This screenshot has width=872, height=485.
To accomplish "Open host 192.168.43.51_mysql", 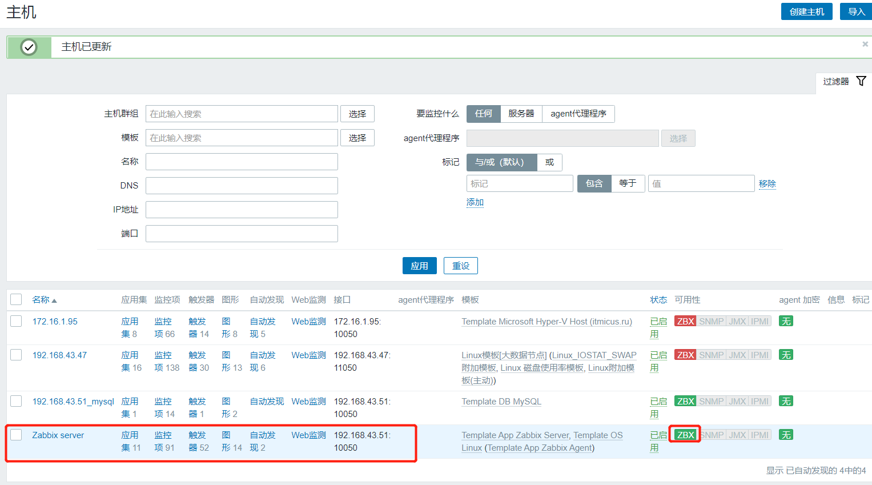I will [73, 401].
